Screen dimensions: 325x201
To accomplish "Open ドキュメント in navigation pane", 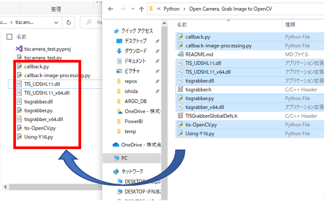I will click(135, 61).
